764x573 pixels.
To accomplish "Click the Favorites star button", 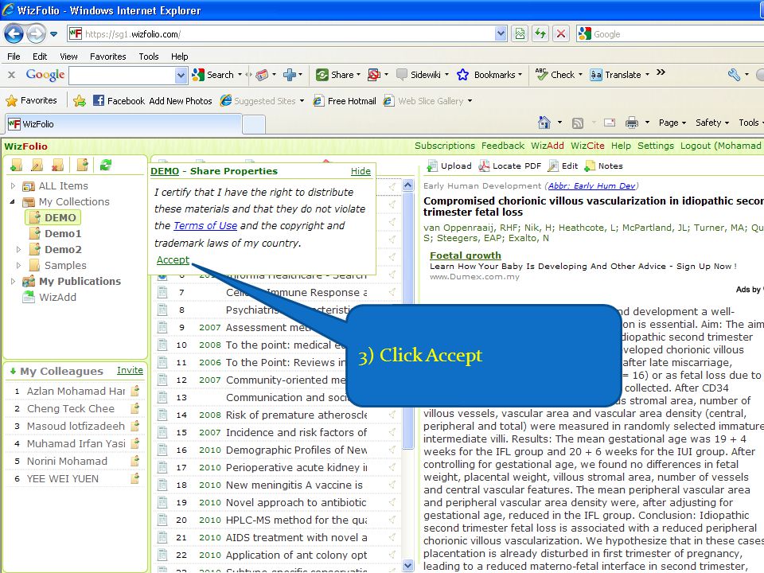I will (x=32, y=100).
